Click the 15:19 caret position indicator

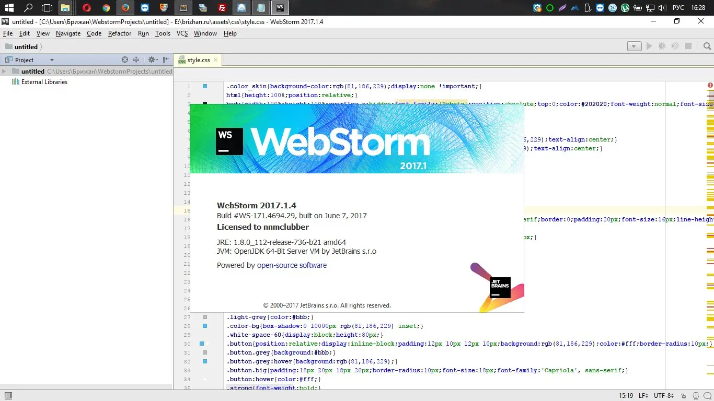coord(626,396)
